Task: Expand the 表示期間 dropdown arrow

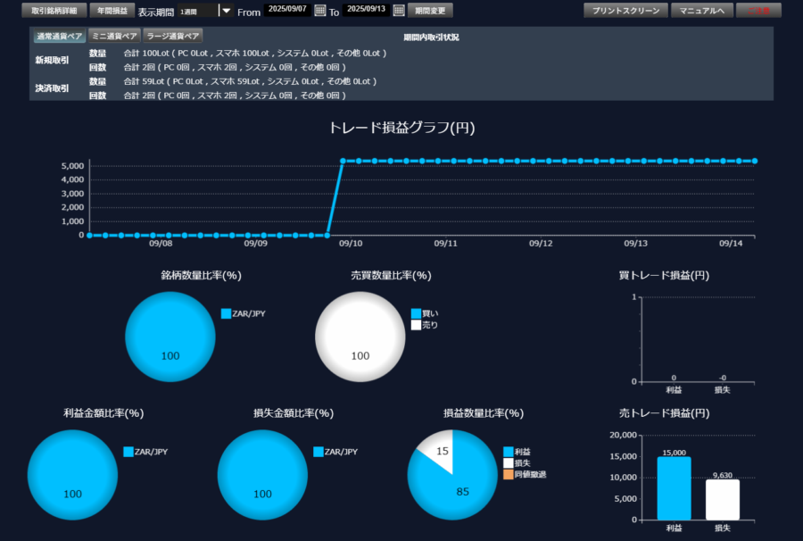Action: pyautogui.click(x=226, y=11)
